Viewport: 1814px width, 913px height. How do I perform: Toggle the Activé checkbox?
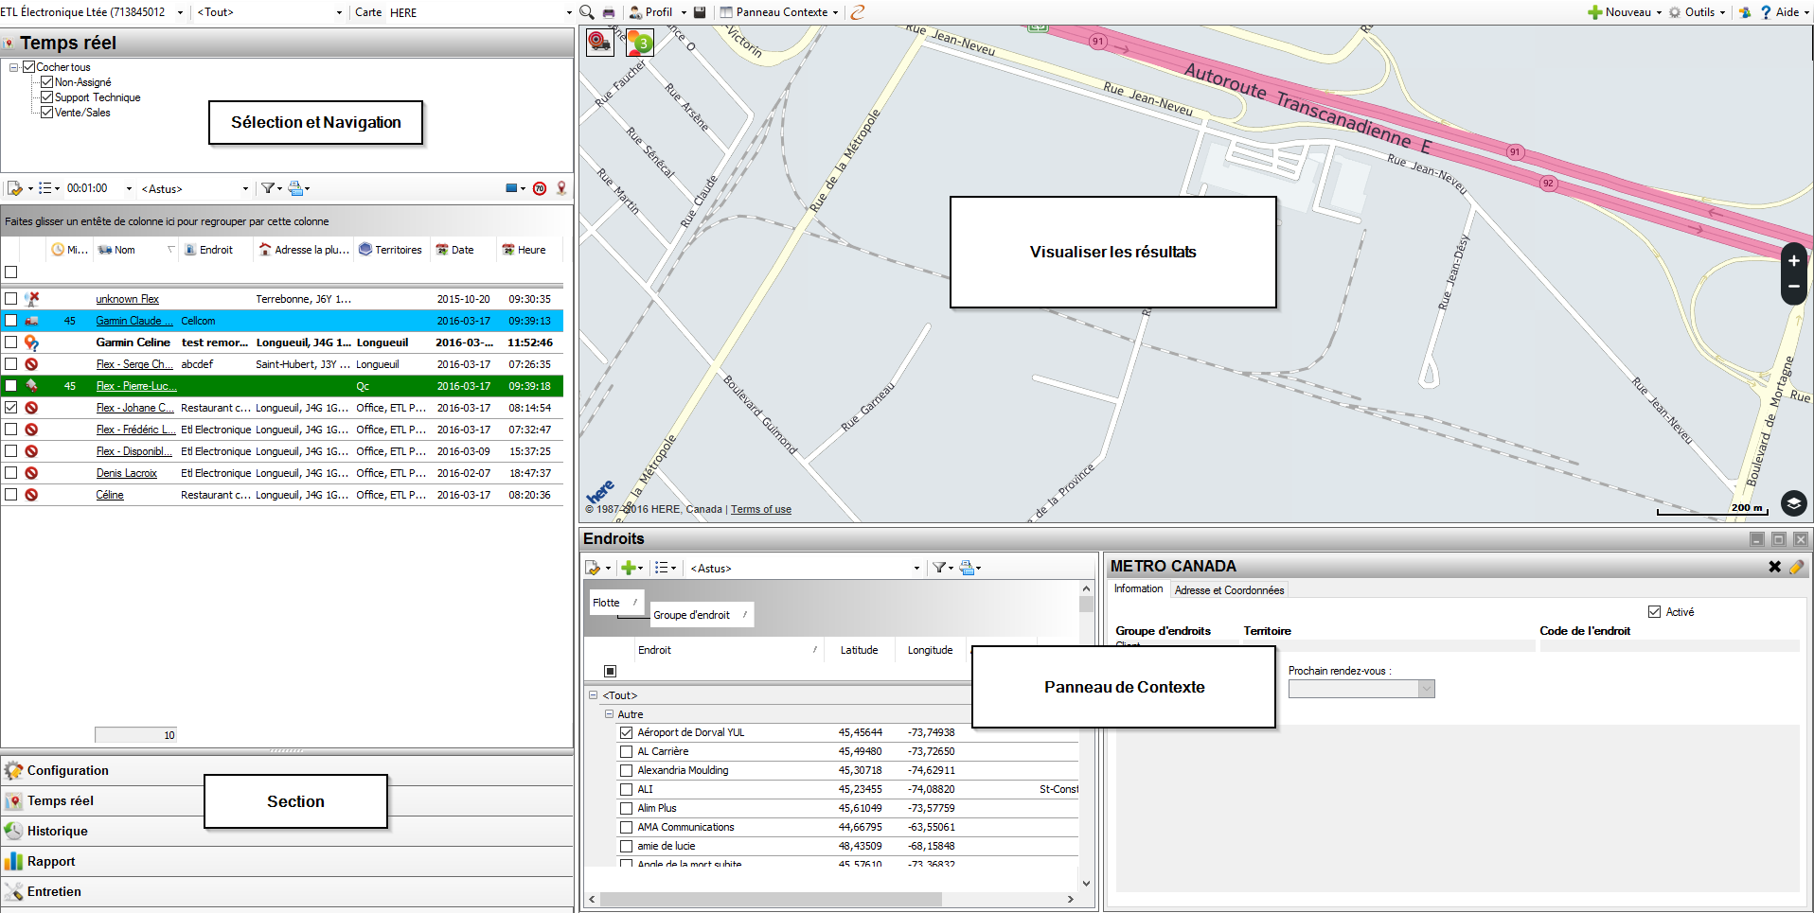1654,612
